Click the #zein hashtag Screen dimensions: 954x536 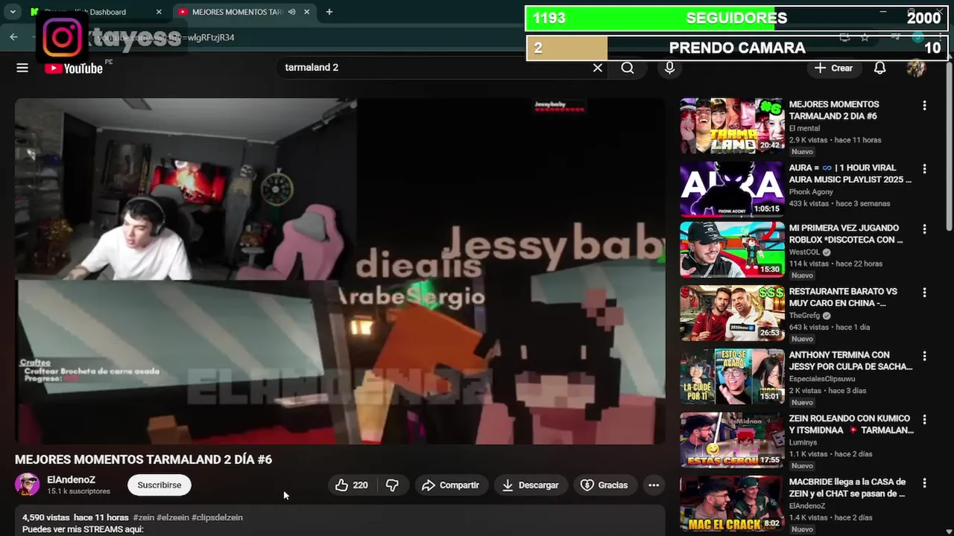coord(144,517)
